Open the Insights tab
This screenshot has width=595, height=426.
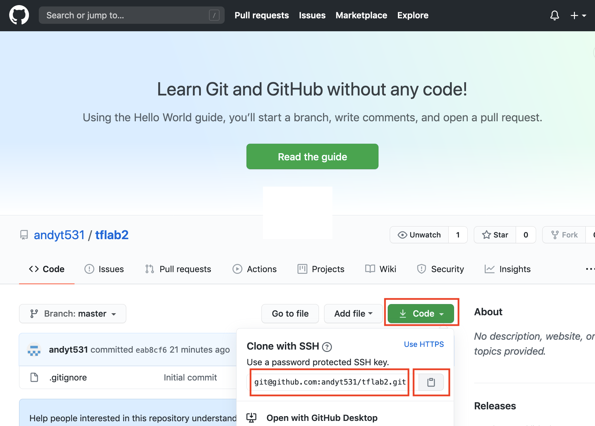point(508,269)
